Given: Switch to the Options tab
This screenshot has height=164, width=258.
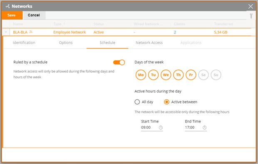Looking at the screenshot, I should pyautogui.click(x=66, y=43).
